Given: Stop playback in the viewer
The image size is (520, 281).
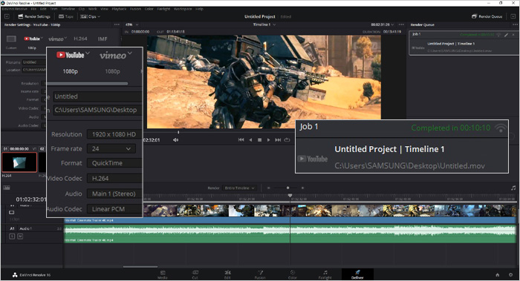Looking at the screenshot, I should (260, 140).
